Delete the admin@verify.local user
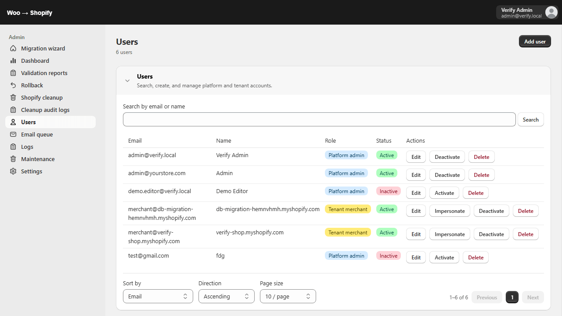The width and height of the screenshot is (562, 316). coord(482,157)
